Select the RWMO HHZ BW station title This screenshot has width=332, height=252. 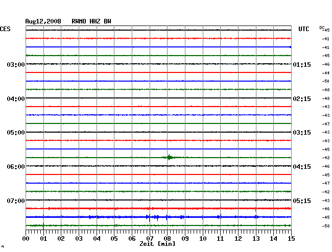[91, 21]
